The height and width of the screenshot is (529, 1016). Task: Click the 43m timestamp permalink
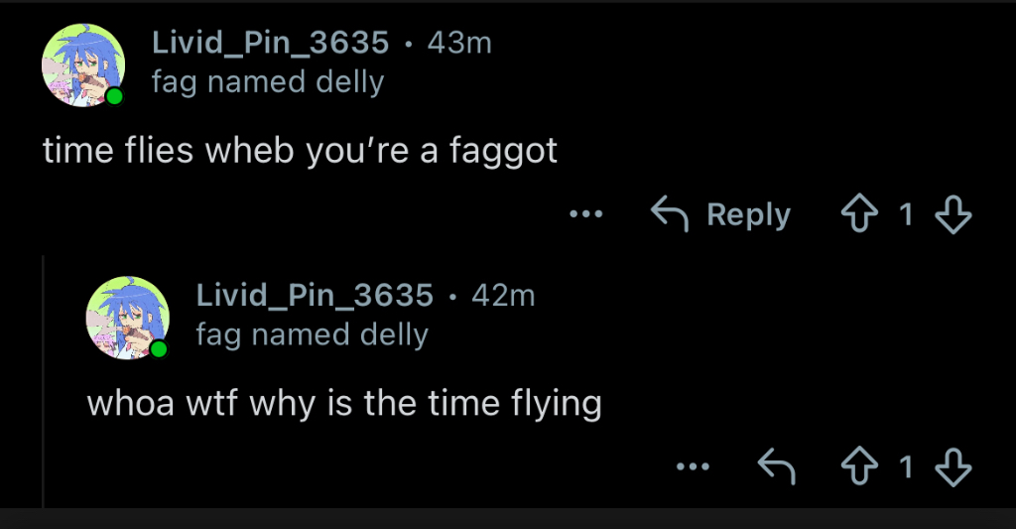pyautogui.click(x=458, y=43)
